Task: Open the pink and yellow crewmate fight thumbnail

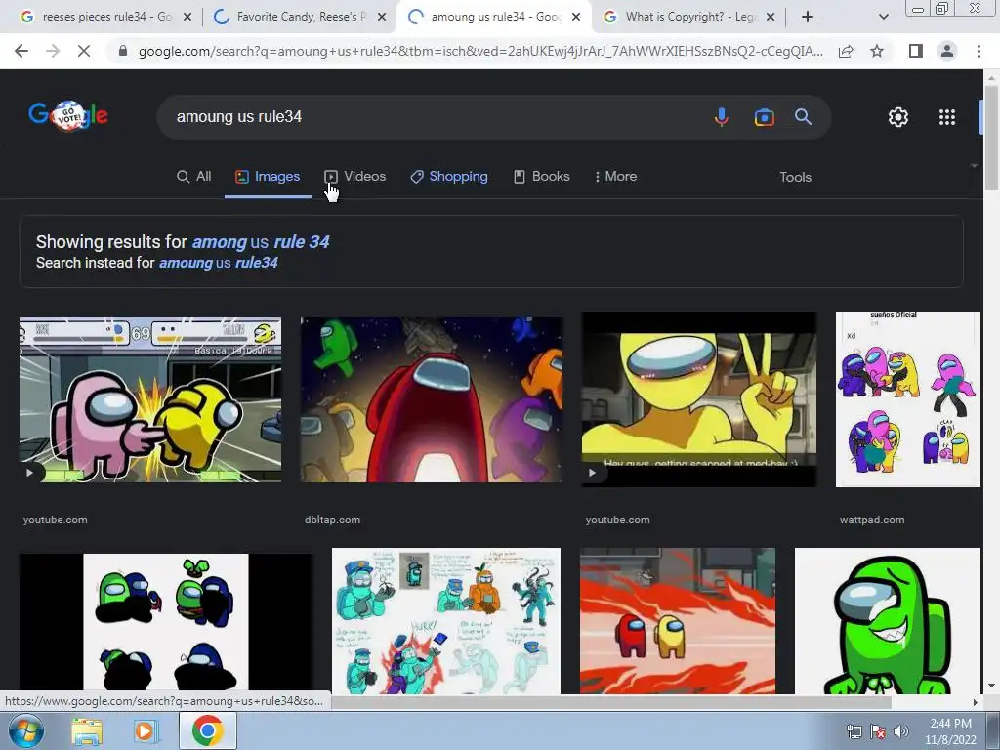Action: [149, 399]
